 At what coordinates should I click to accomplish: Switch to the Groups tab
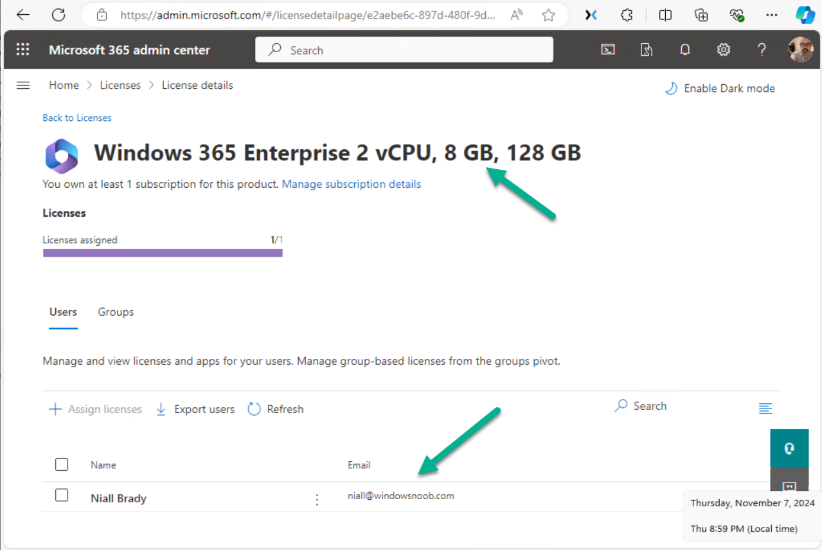point(116,312)
